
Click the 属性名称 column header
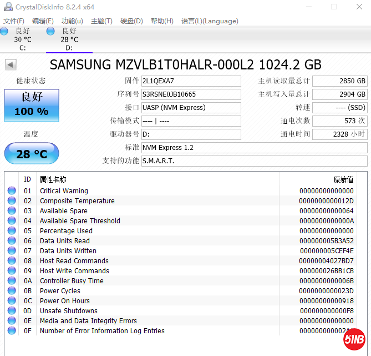tap(53, 179)
